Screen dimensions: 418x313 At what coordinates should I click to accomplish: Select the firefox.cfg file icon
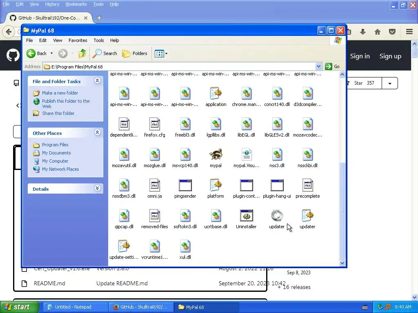point(155,124)
